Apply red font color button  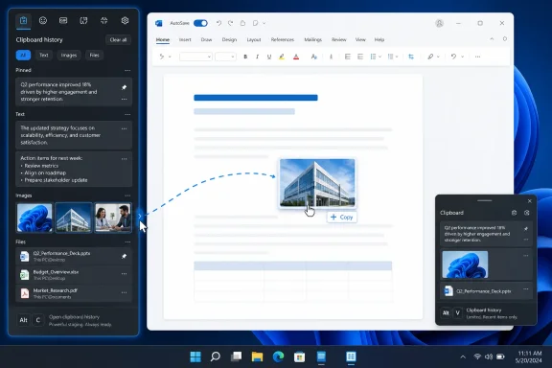click(296, 57)
